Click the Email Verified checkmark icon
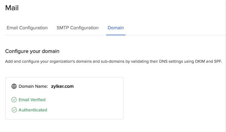The height and width of the screenshot is (132, 226). (14, 100)
